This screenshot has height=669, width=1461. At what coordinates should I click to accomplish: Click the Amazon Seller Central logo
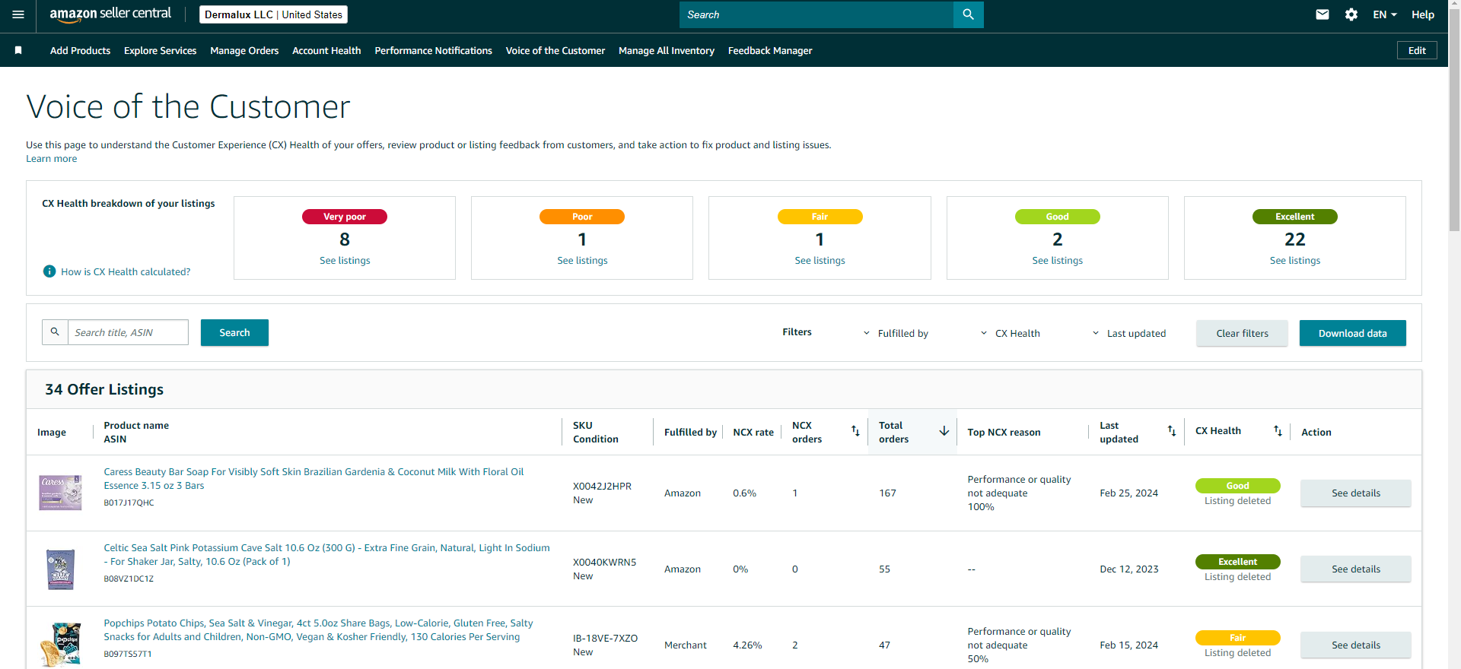pyautogui.click(x=110, y=14)
